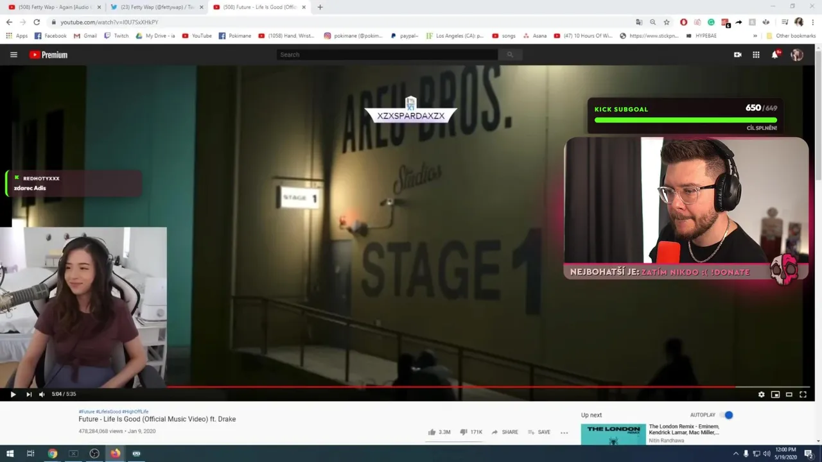Open video player settings gear
The image size is (822, 462).
762,395
